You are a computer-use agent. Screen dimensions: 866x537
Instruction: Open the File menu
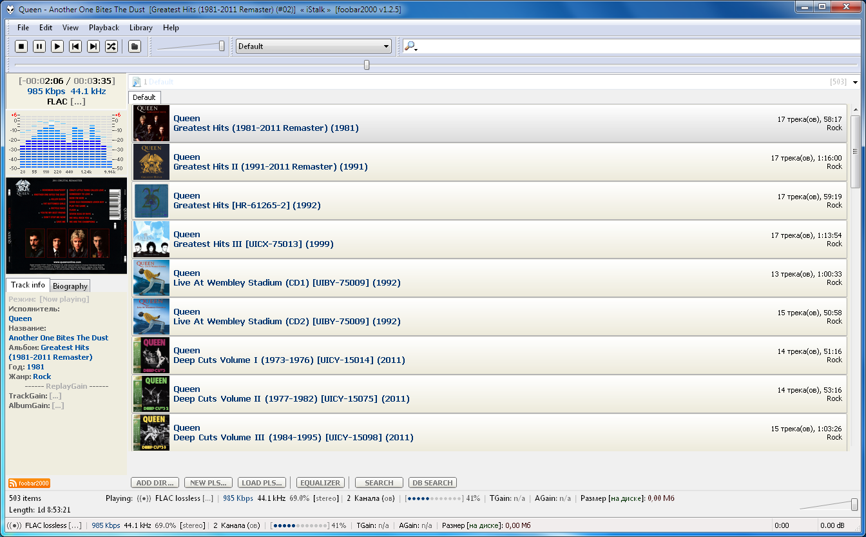(23, 28)
